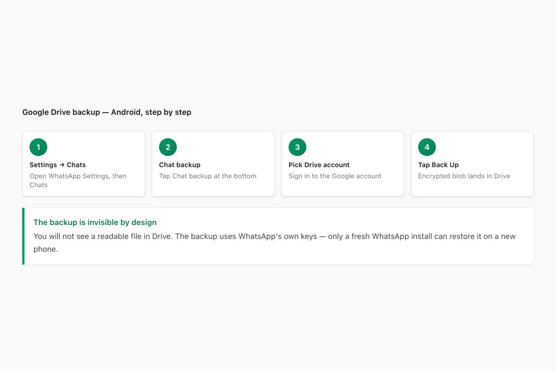Click the green step 3 badge
The image size is (556, 371).
(297, 147)
